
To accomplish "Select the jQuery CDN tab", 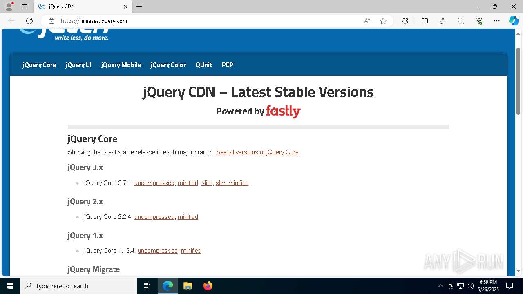I will point(83,7).
